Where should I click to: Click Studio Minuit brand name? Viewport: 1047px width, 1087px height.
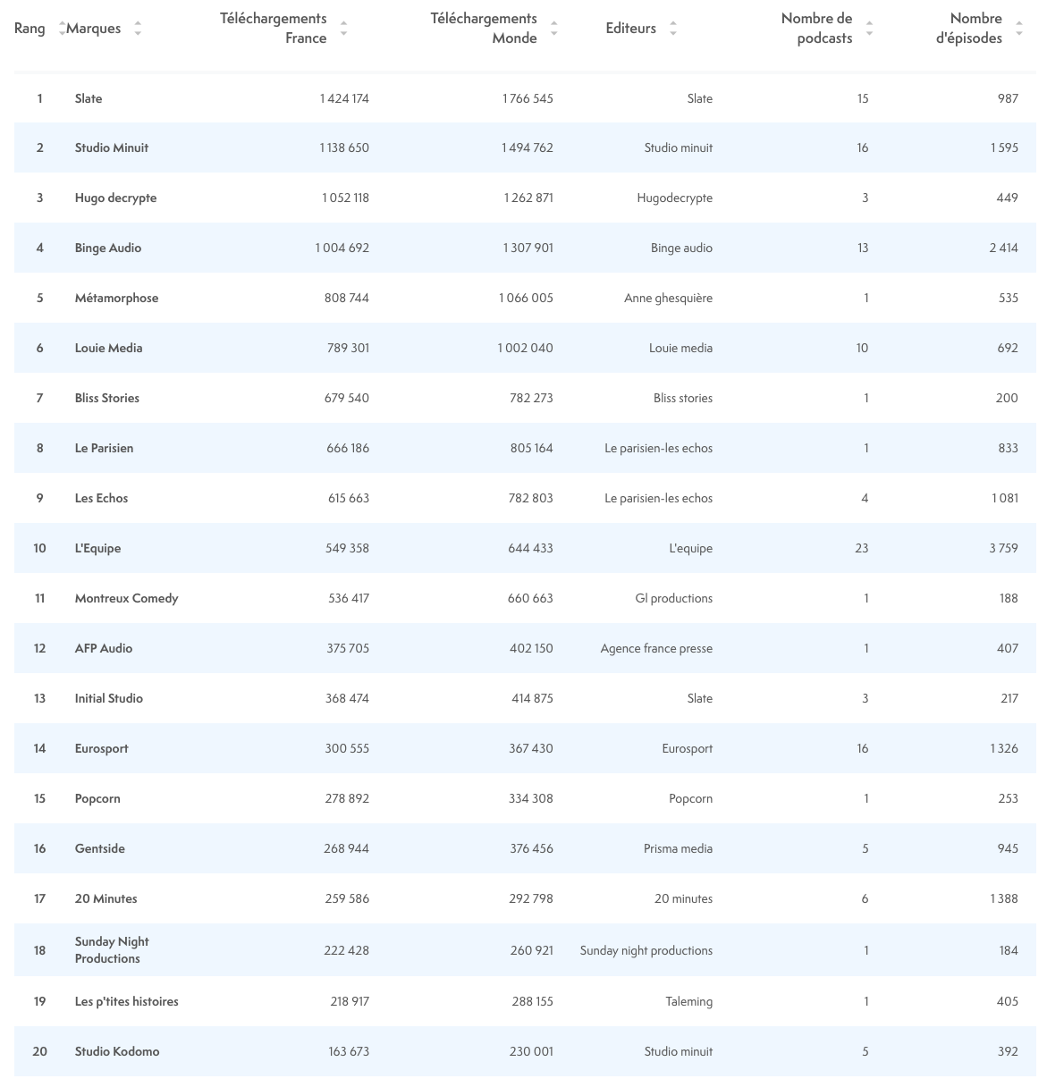(x=112, y=147)
